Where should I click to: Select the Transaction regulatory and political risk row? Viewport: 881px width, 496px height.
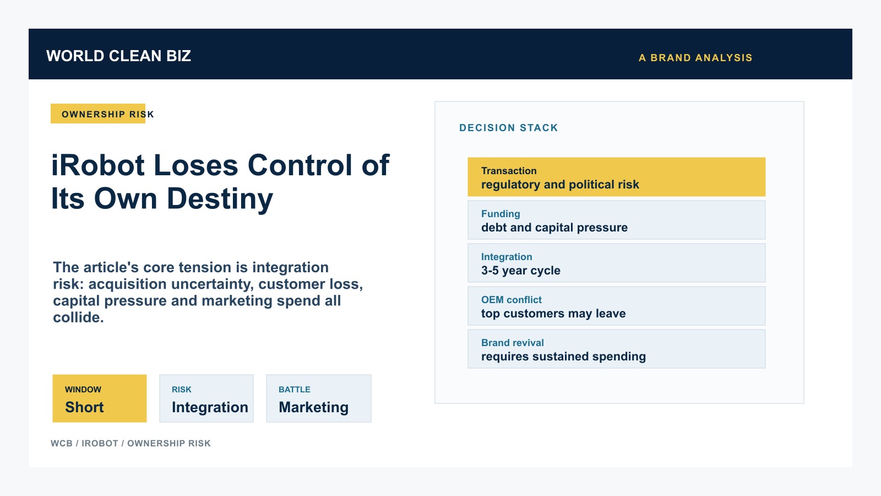click(x=617, y=177)
